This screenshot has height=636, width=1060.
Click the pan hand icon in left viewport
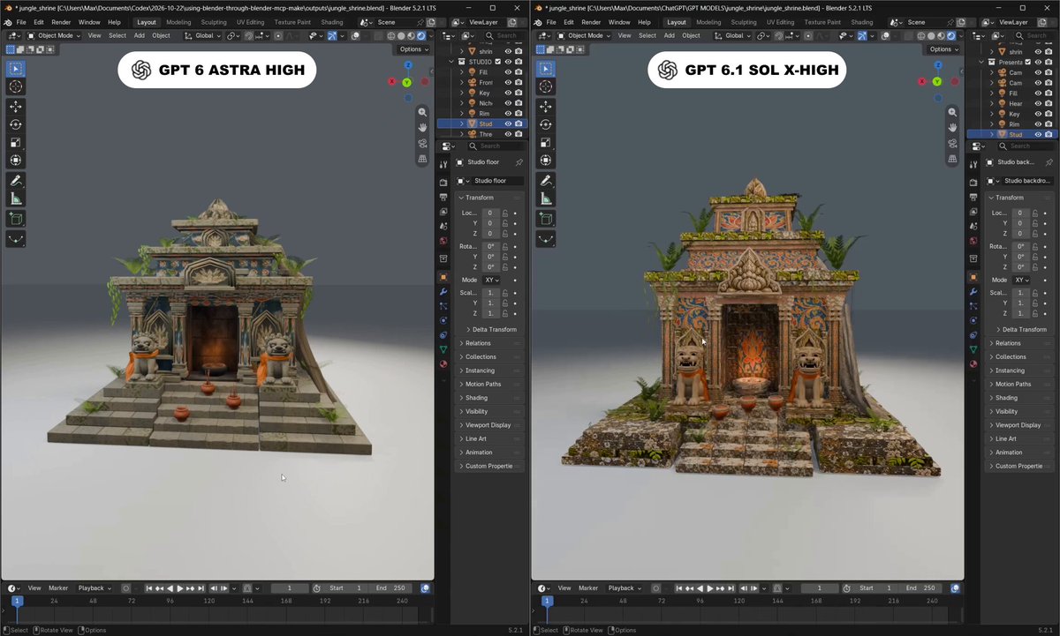(422, 128)
